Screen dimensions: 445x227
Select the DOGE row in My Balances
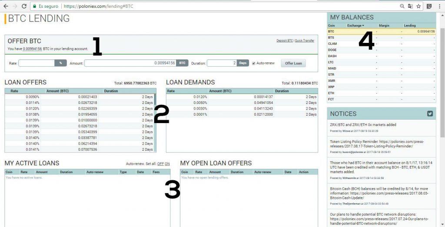tap(382, 50)
